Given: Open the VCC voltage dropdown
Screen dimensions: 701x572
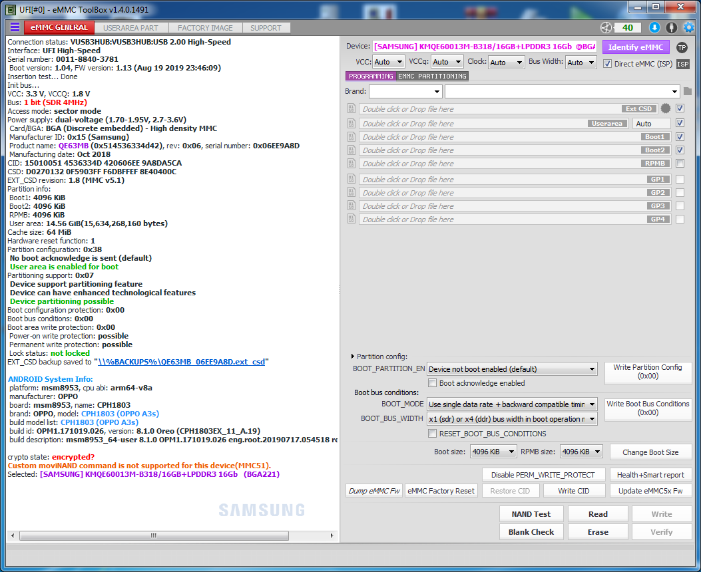Looking at the screenshot, I should coord(389,62).
